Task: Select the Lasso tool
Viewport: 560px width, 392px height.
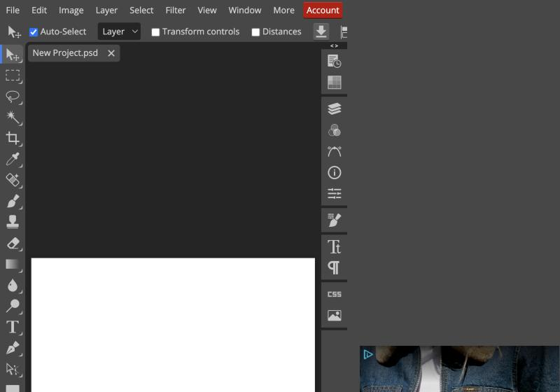Action: coord(13,97)
